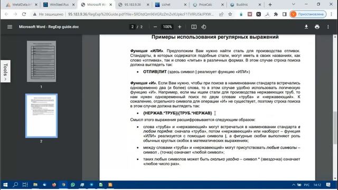Screen dimensions: 338x190
Task: Reload the current page
Action: 24,14
